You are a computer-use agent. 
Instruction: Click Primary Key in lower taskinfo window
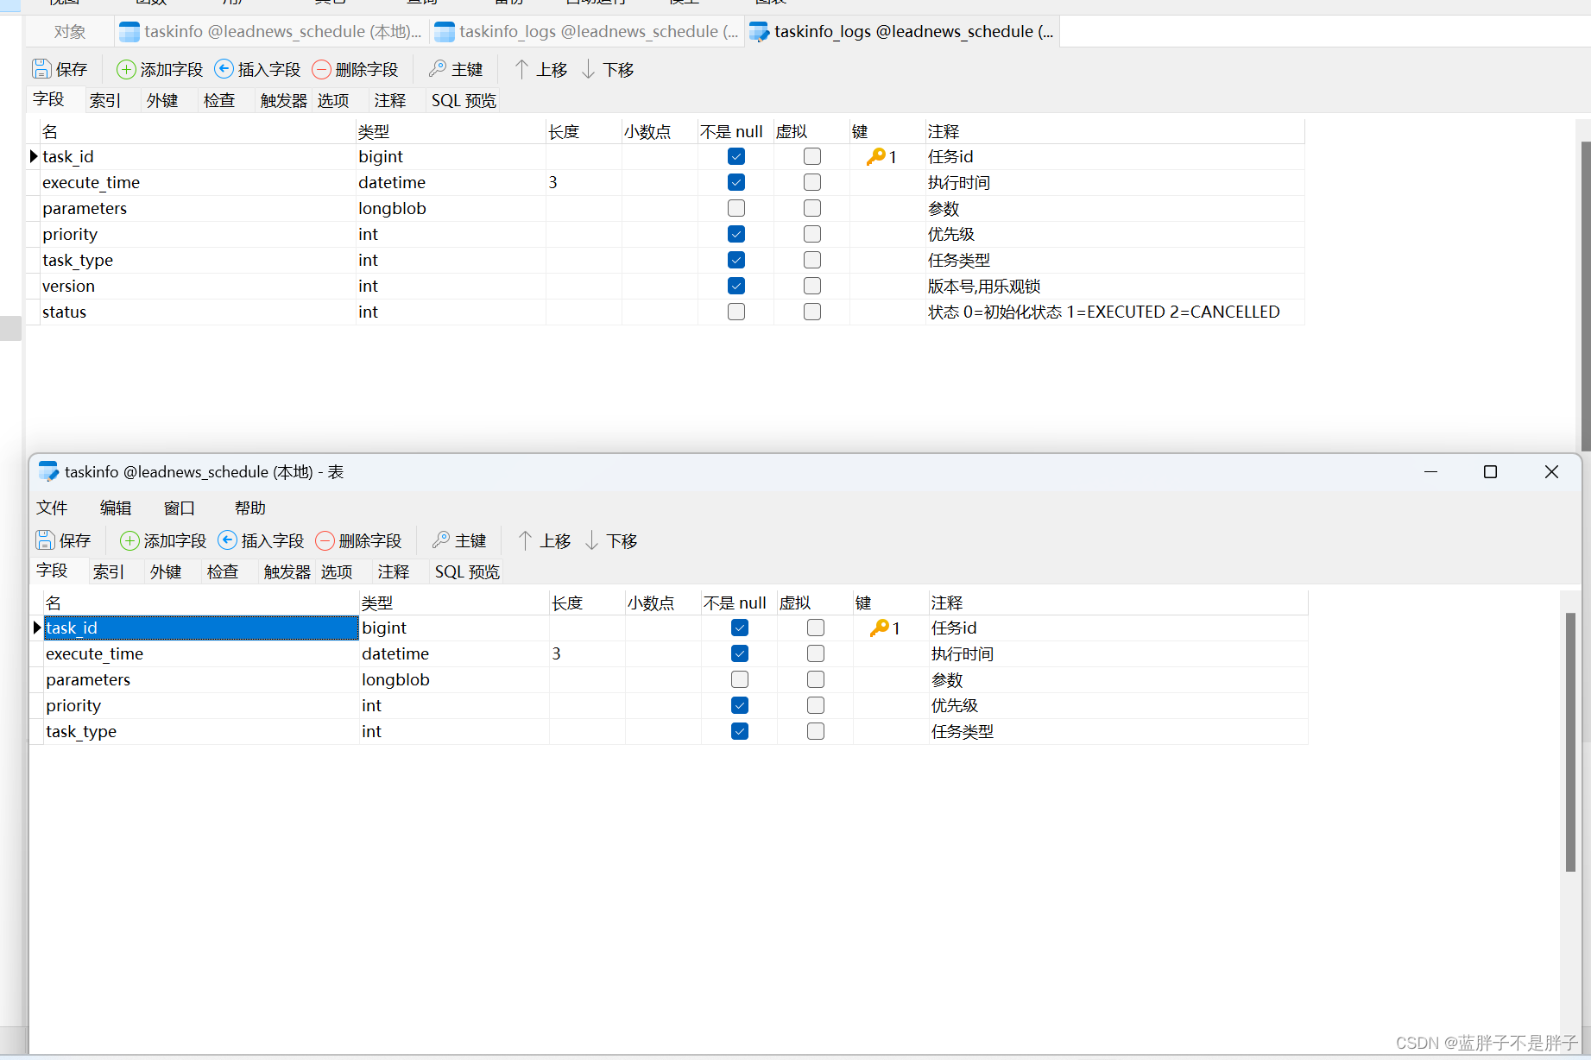tap(459, 540)
